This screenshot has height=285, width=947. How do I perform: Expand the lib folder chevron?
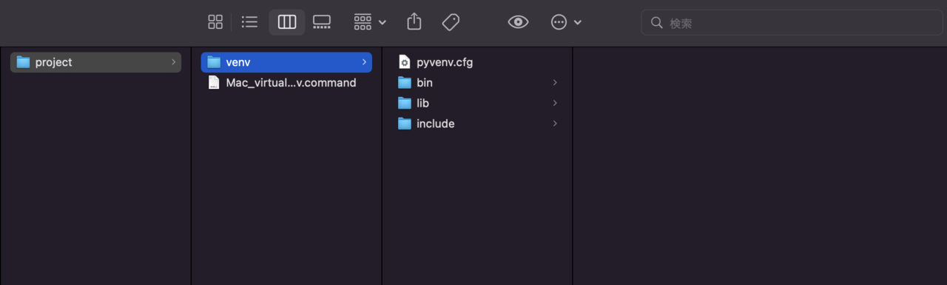coord(555,103)
